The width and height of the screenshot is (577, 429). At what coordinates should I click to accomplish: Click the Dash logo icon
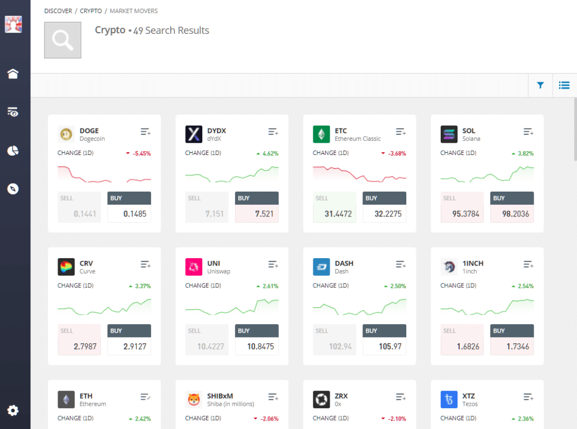321,267
